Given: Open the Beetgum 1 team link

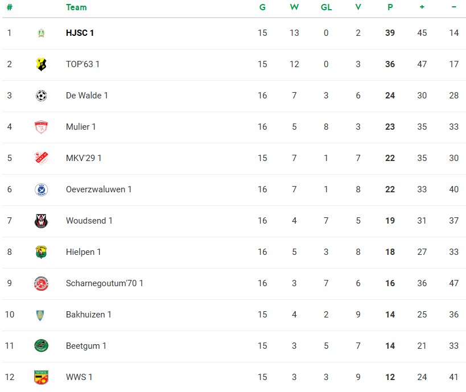Looking at the screenshot, I should pyautogui.click(x=86, y=346).
